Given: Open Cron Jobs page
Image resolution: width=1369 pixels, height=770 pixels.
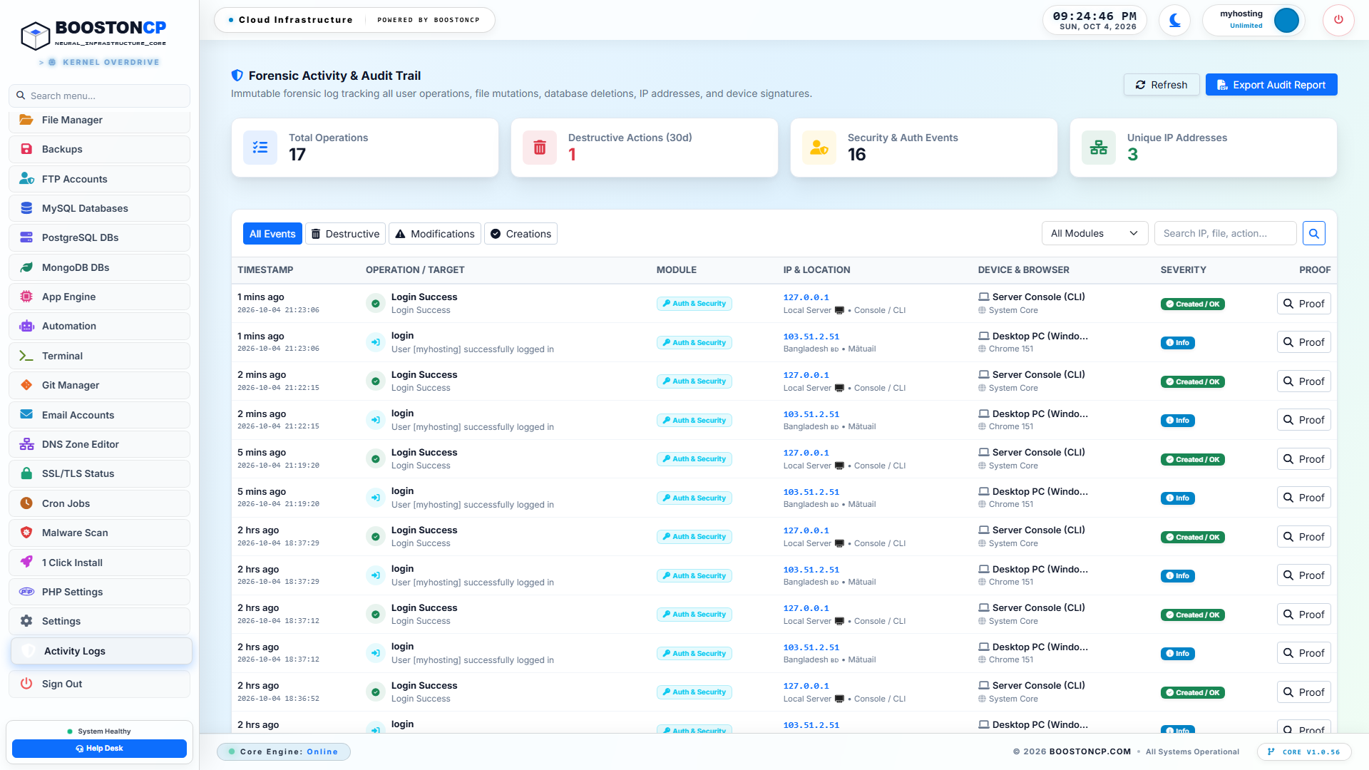Looking at the screenshot, I should coord(100,503).
